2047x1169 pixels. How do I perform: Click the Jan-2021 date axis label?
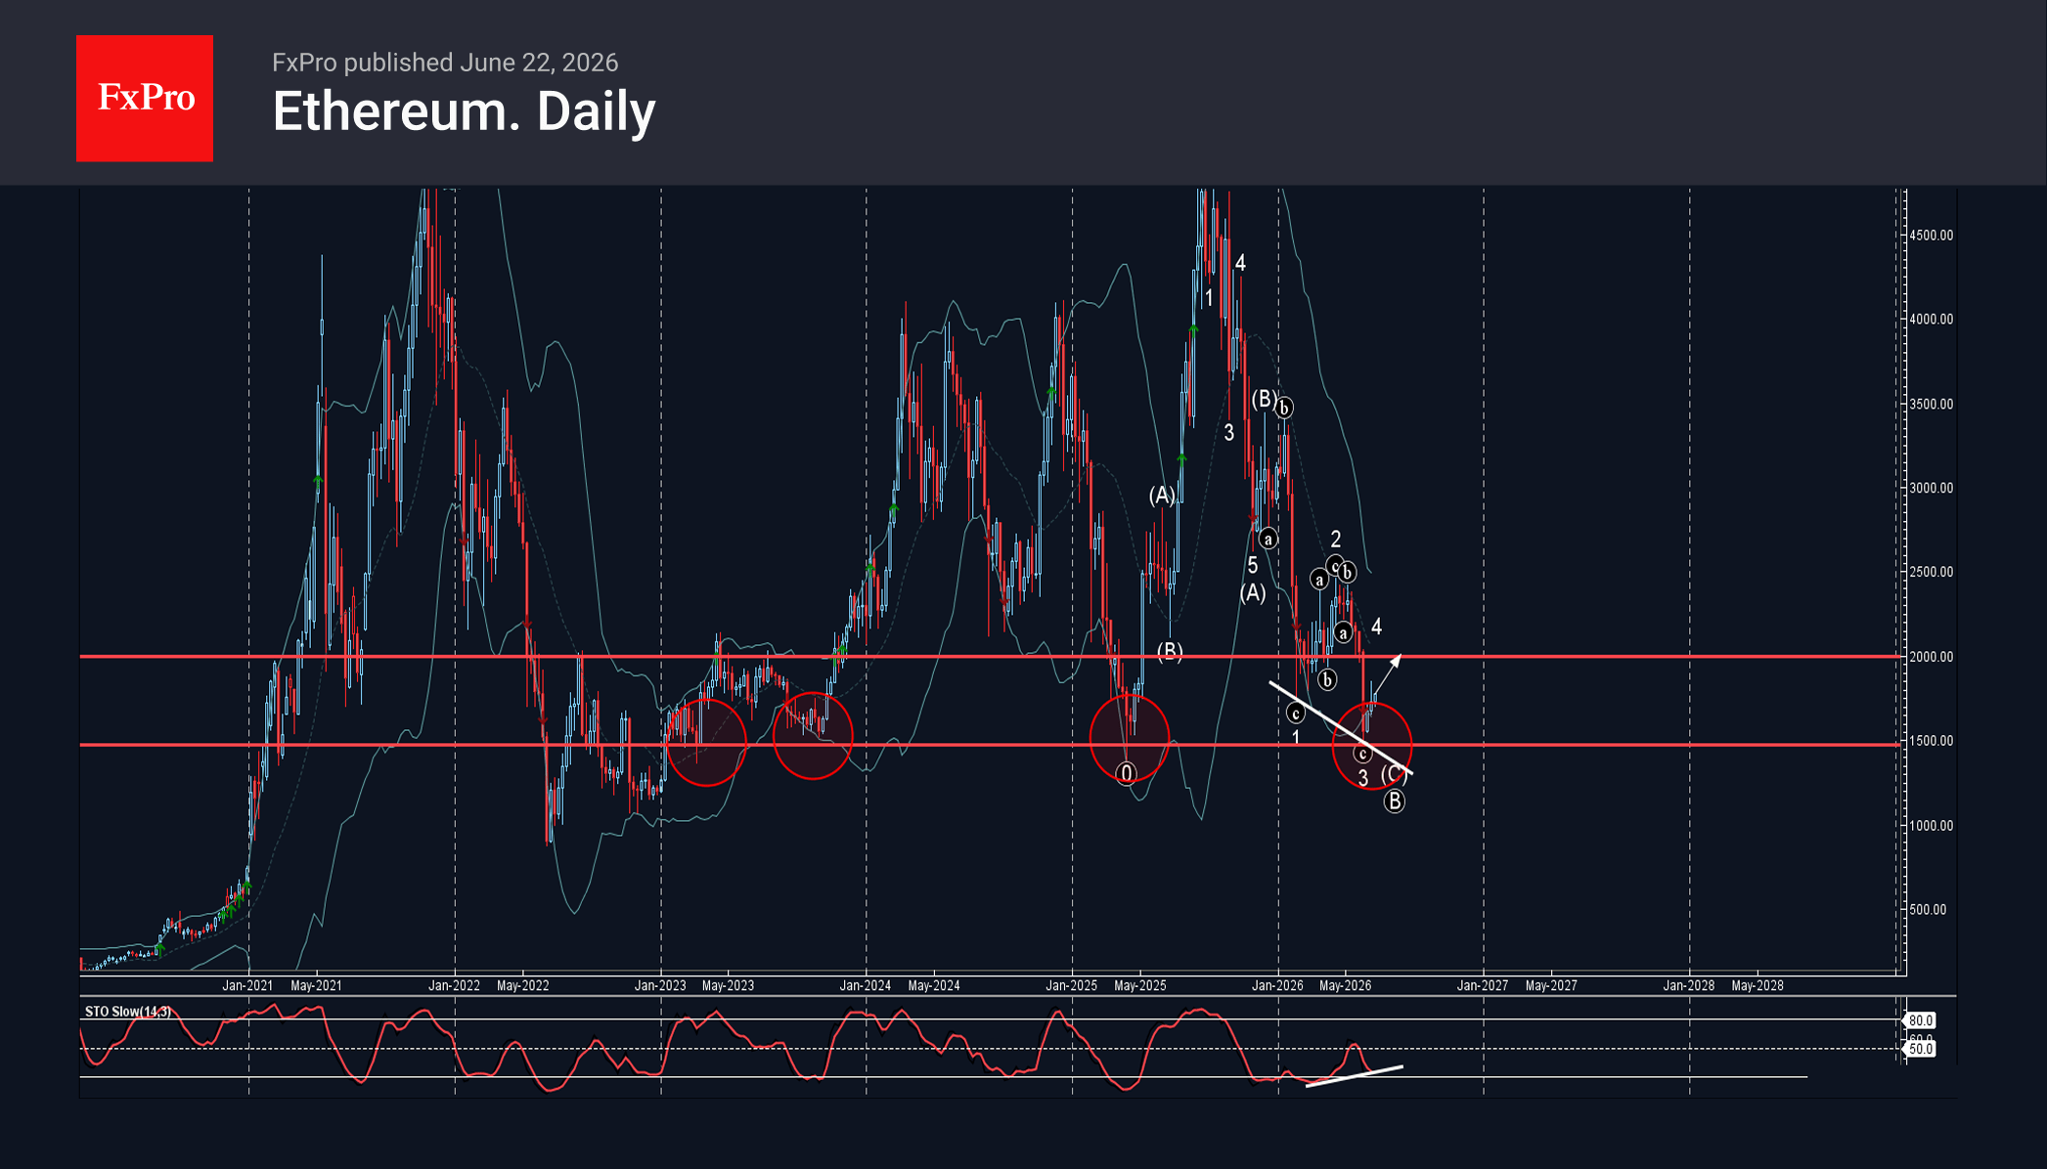pos(247,985)
